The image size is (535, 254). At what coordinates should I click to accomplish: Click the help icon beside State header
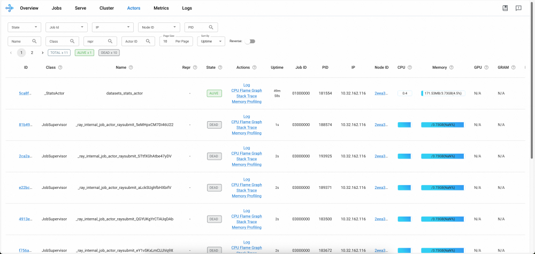220,67
